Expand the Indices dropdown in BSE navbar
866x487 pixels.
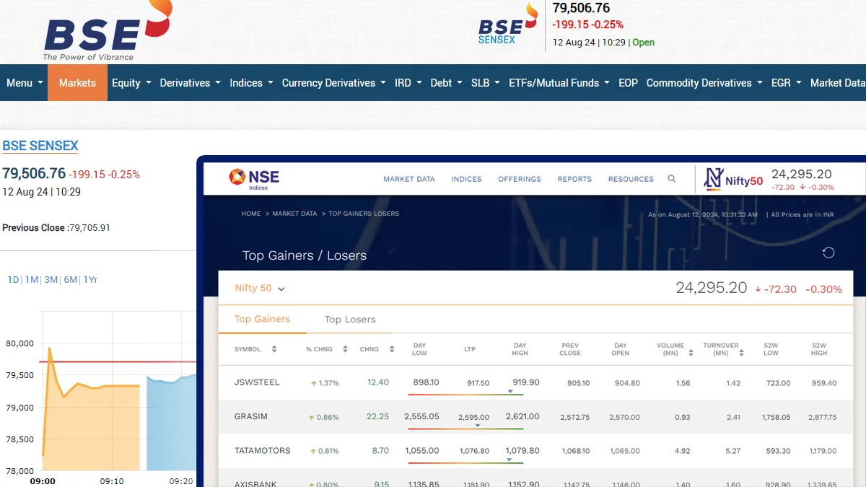[251, 83]
